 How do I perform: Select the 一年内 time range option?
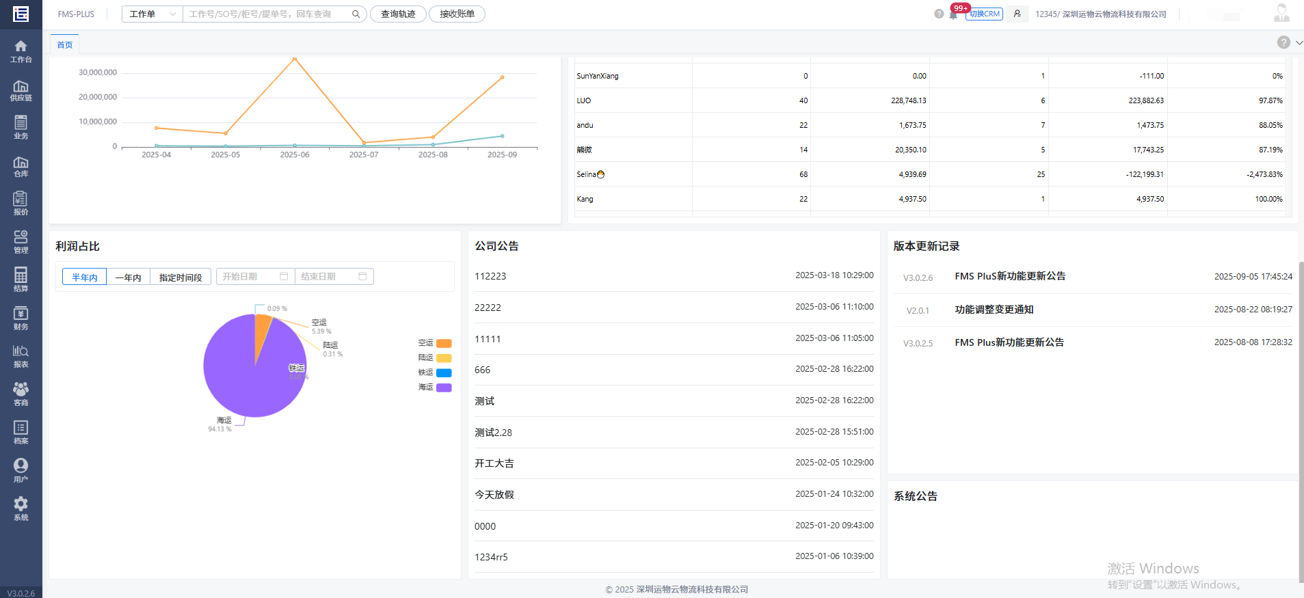(x=129, y=277)
